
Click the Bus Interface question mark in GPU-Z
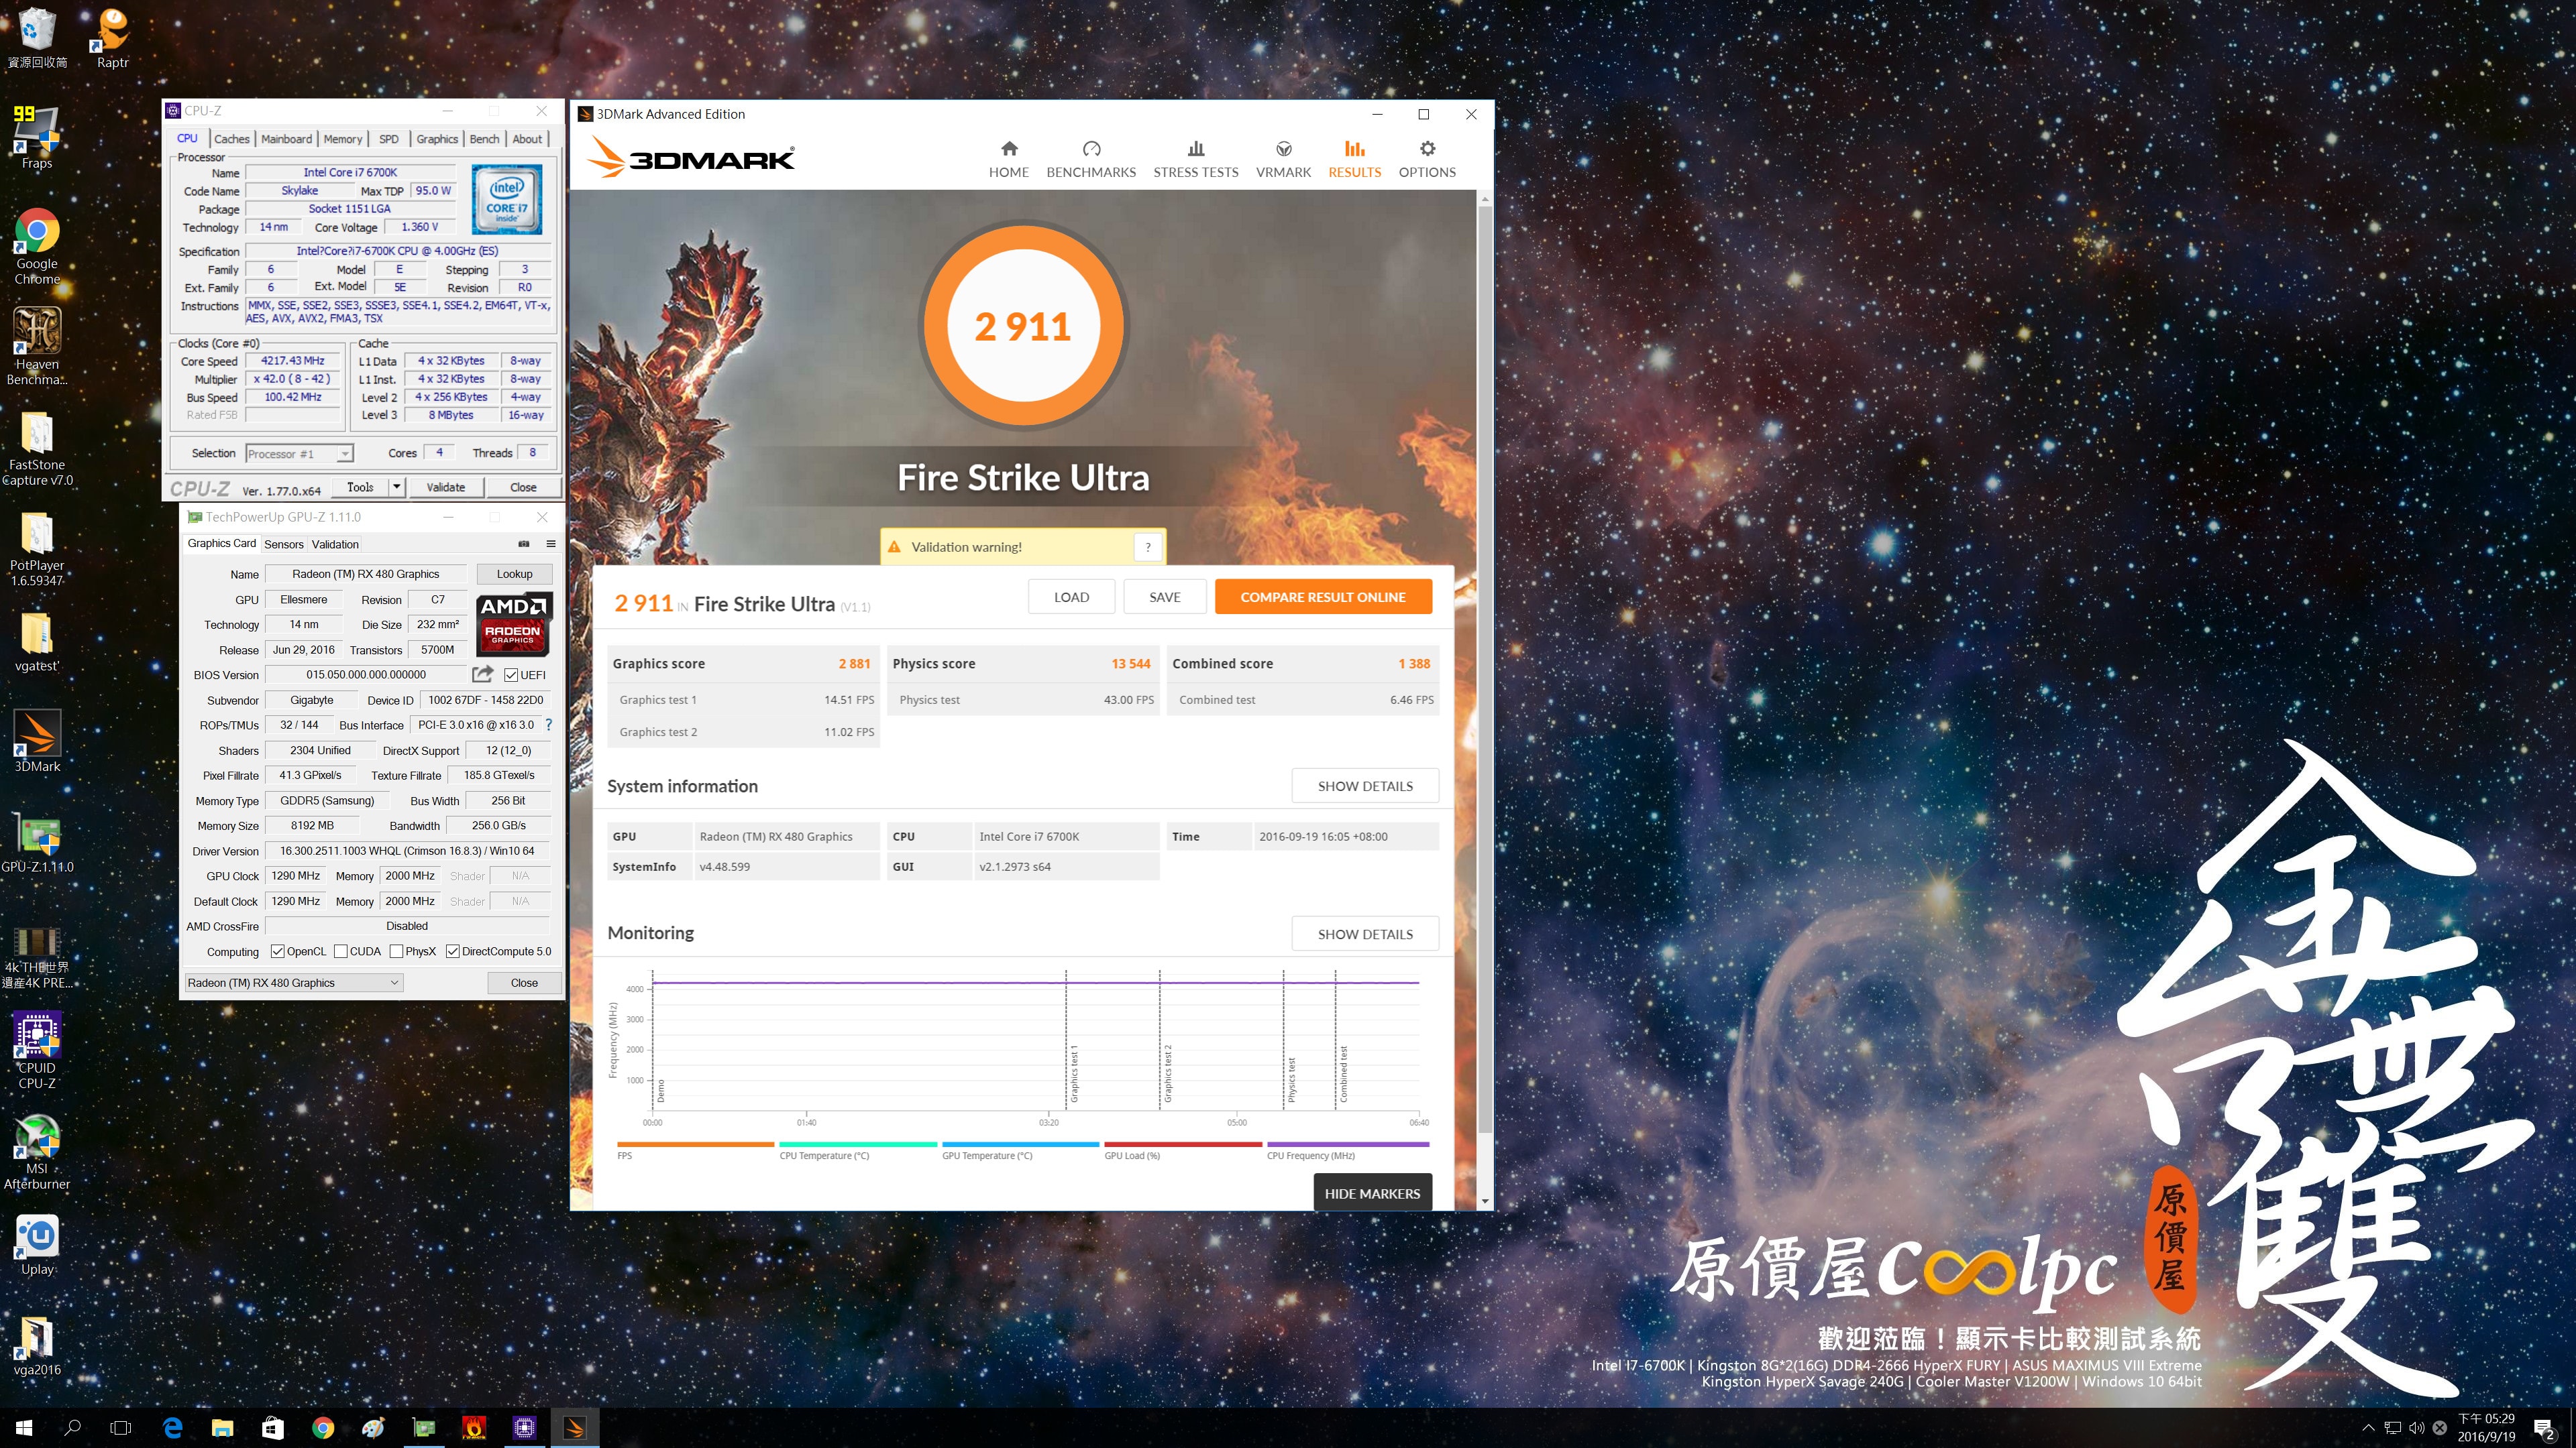click(548, 725)
